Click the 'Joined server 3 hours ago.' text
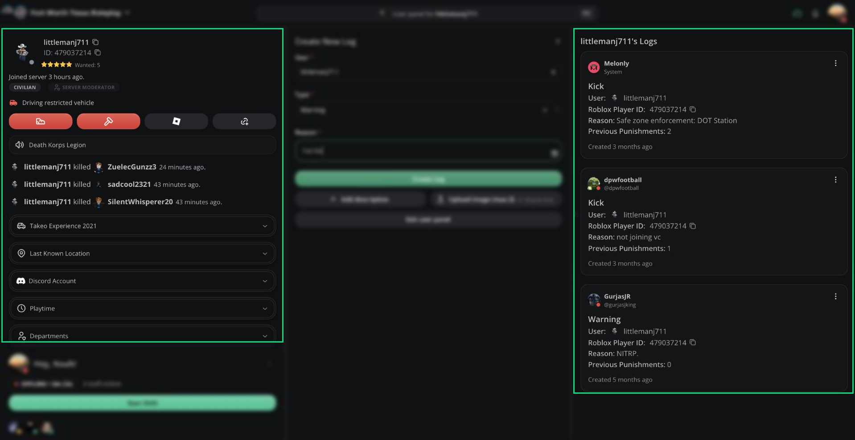855x440 pixels. click(x=46, y=77)
